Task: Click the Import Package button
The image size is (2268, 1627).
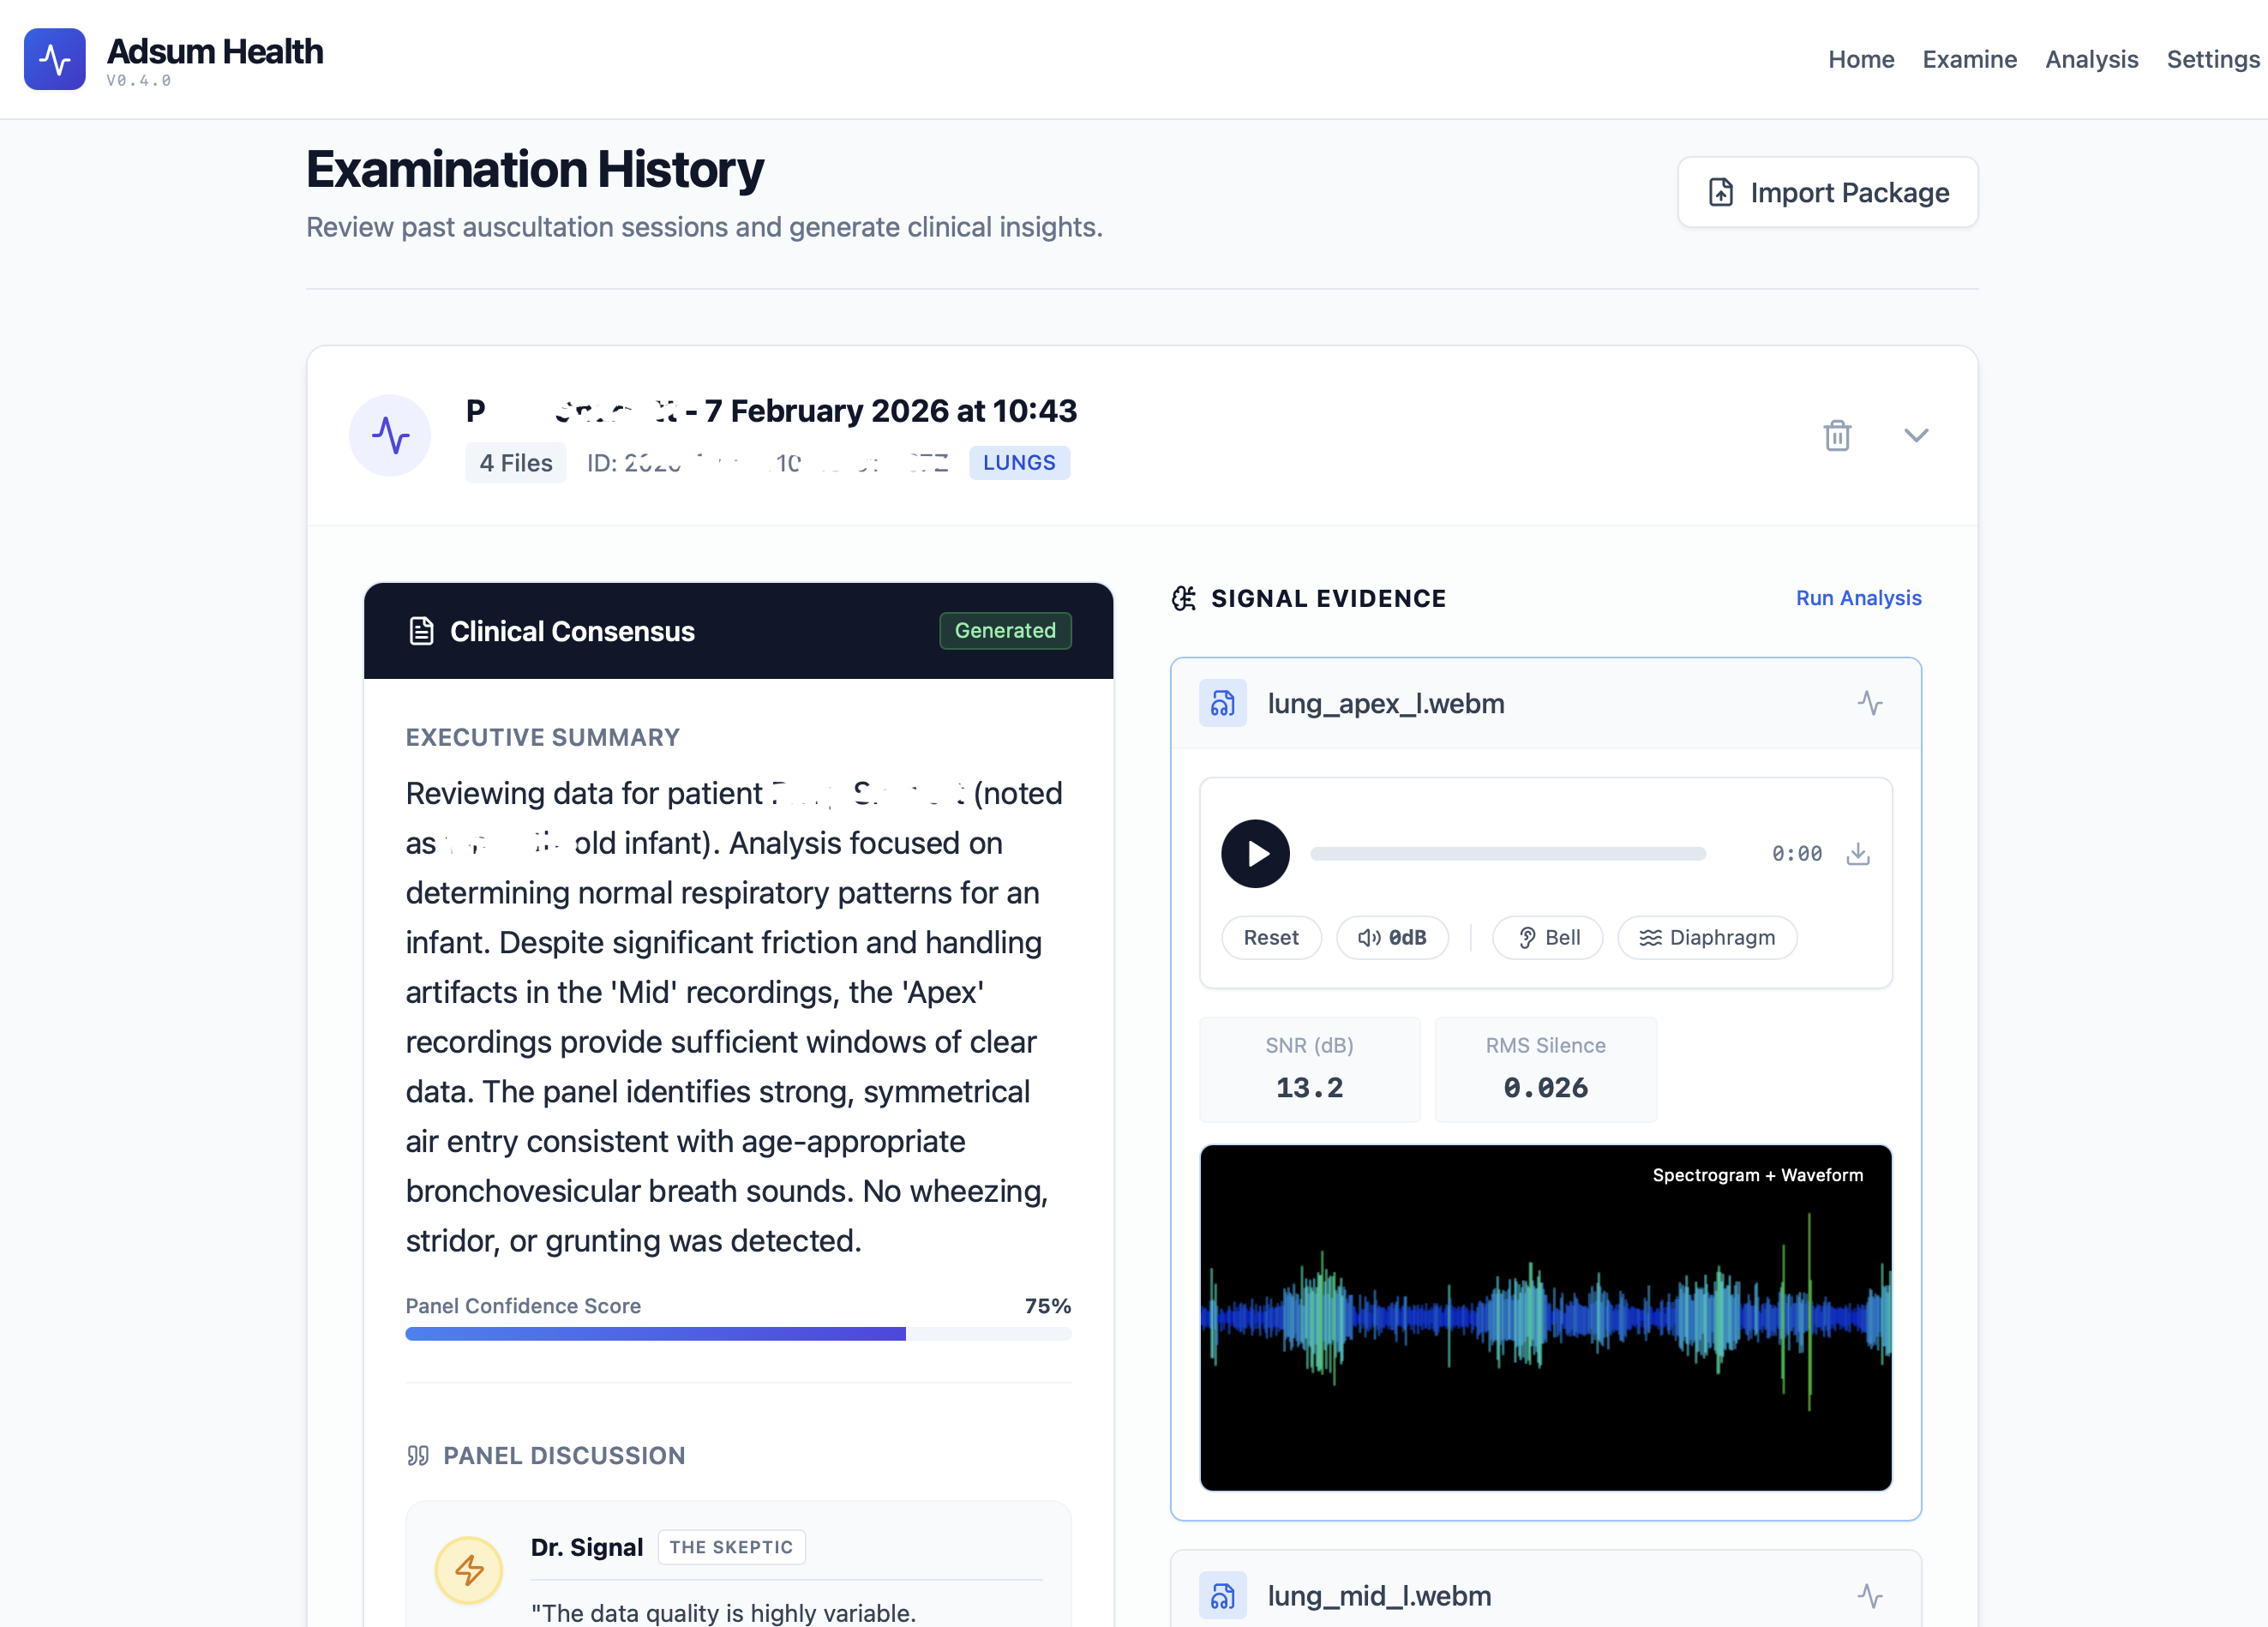Action: click(x=1827, y=192)
